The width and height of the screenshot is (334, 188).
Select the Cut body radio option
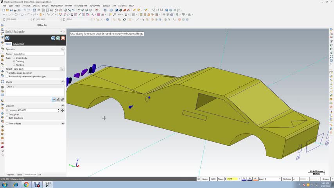(x=14, y=61)
